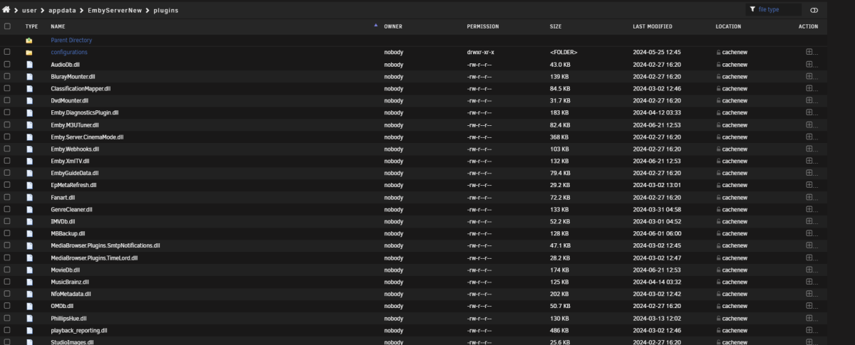855x345 pixels.
Task: Click the 486 KB size value
Action: click(559, 331)
